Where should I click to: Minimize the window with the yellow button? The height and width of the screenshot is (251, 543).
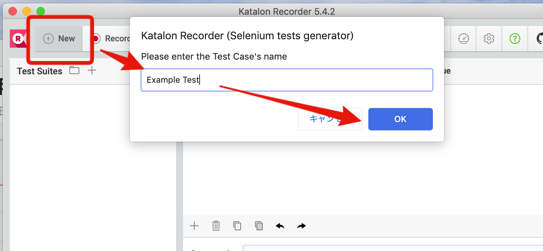click(27, 11)
